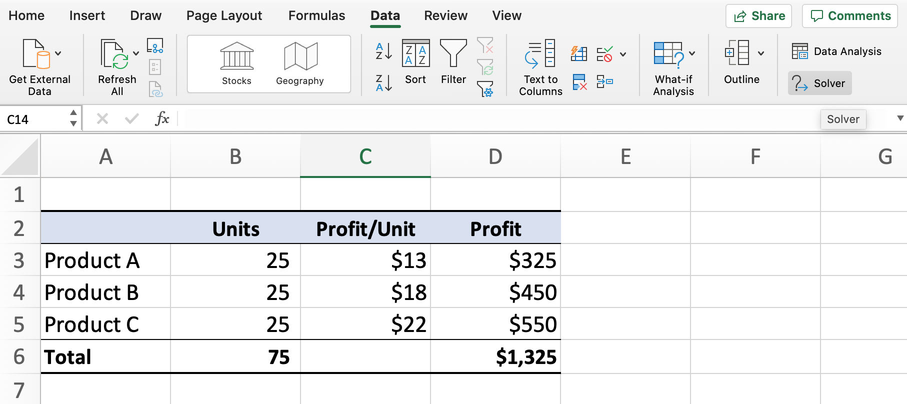This screenshot has width=907, height=404.
Task: Open Queries & Connections icon
Action: [x=155, y=45]
